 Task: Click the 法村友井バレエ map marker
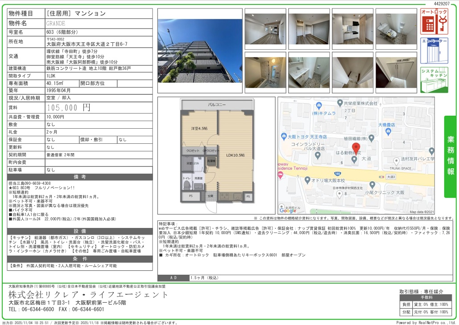(x=396, y=161)
